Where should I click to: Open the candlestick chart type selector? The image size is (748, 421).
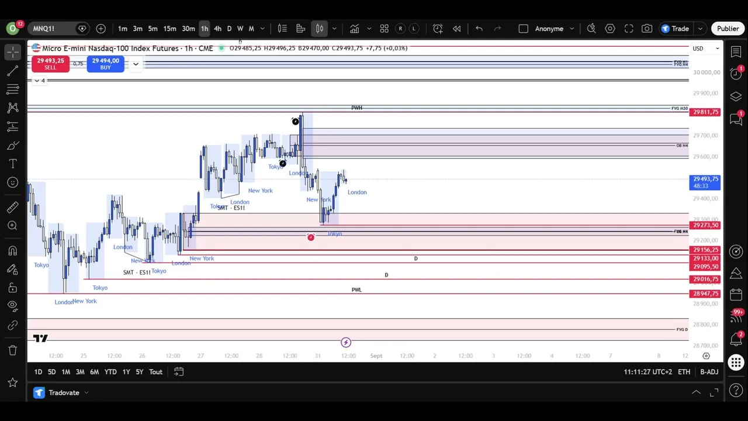click(320, 29)
